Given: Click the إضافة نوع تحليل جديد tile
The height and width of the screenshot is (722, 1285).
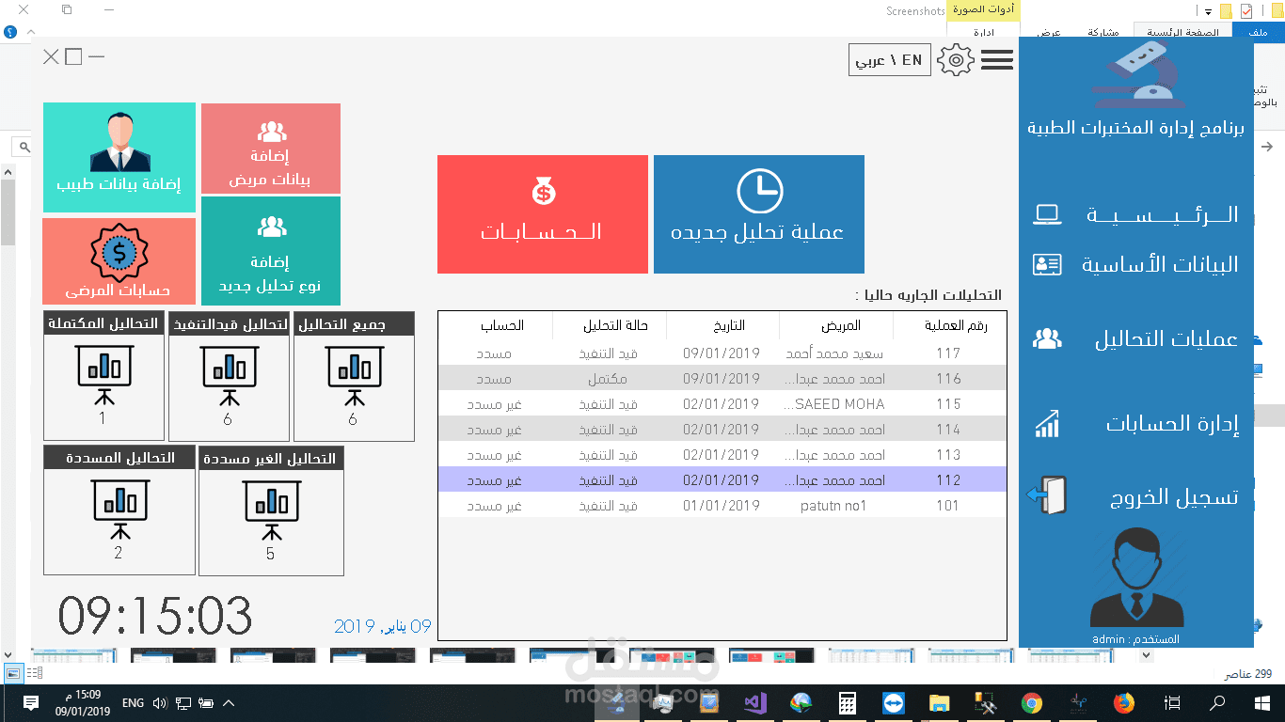Looking at the screenshot, I should (x=270, y=251).
